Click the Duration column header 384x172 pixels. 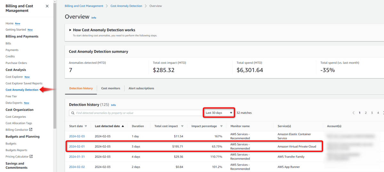click(x=138, y=126)
